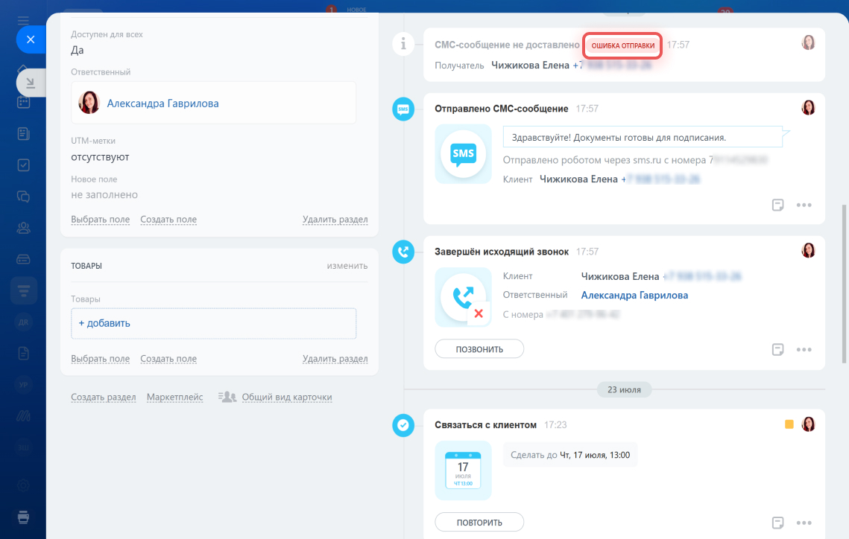Open Общий вид карточки settings
The width and height of the screenshot is (849, 539).
coord(286,397)
